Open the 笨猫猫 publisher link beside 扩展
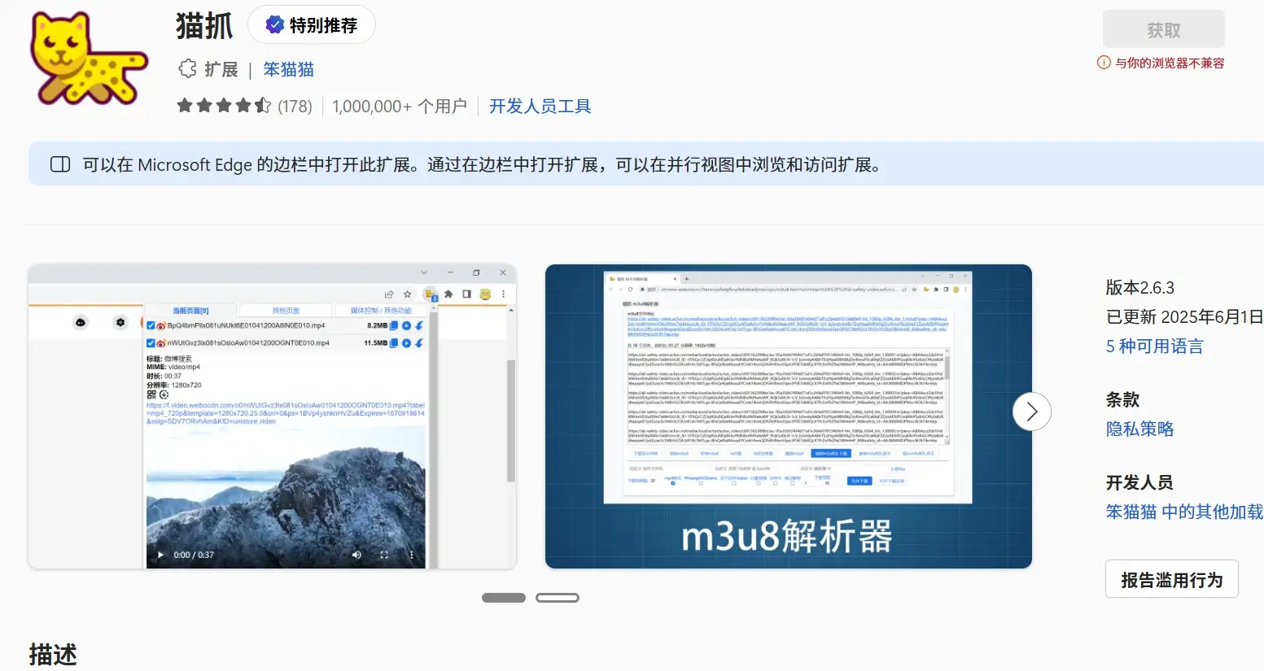The width and height of the screenshot is (1264, 671). pos(288,70)
